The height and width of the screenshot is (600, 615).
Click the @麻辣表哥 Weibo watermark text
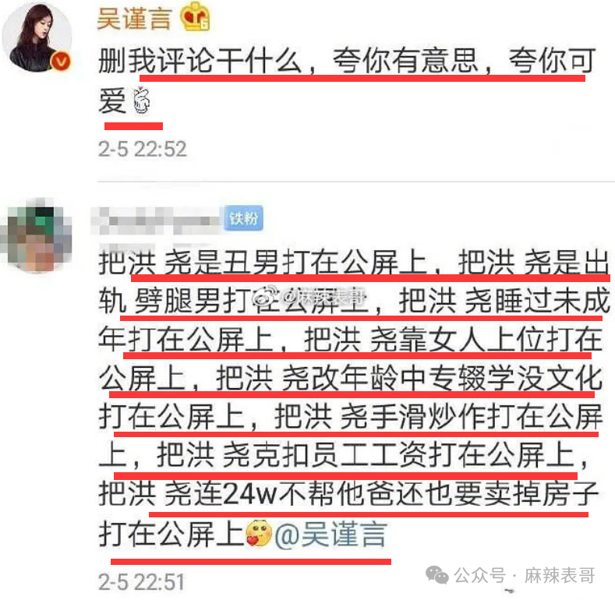click(x=325, y=298)
